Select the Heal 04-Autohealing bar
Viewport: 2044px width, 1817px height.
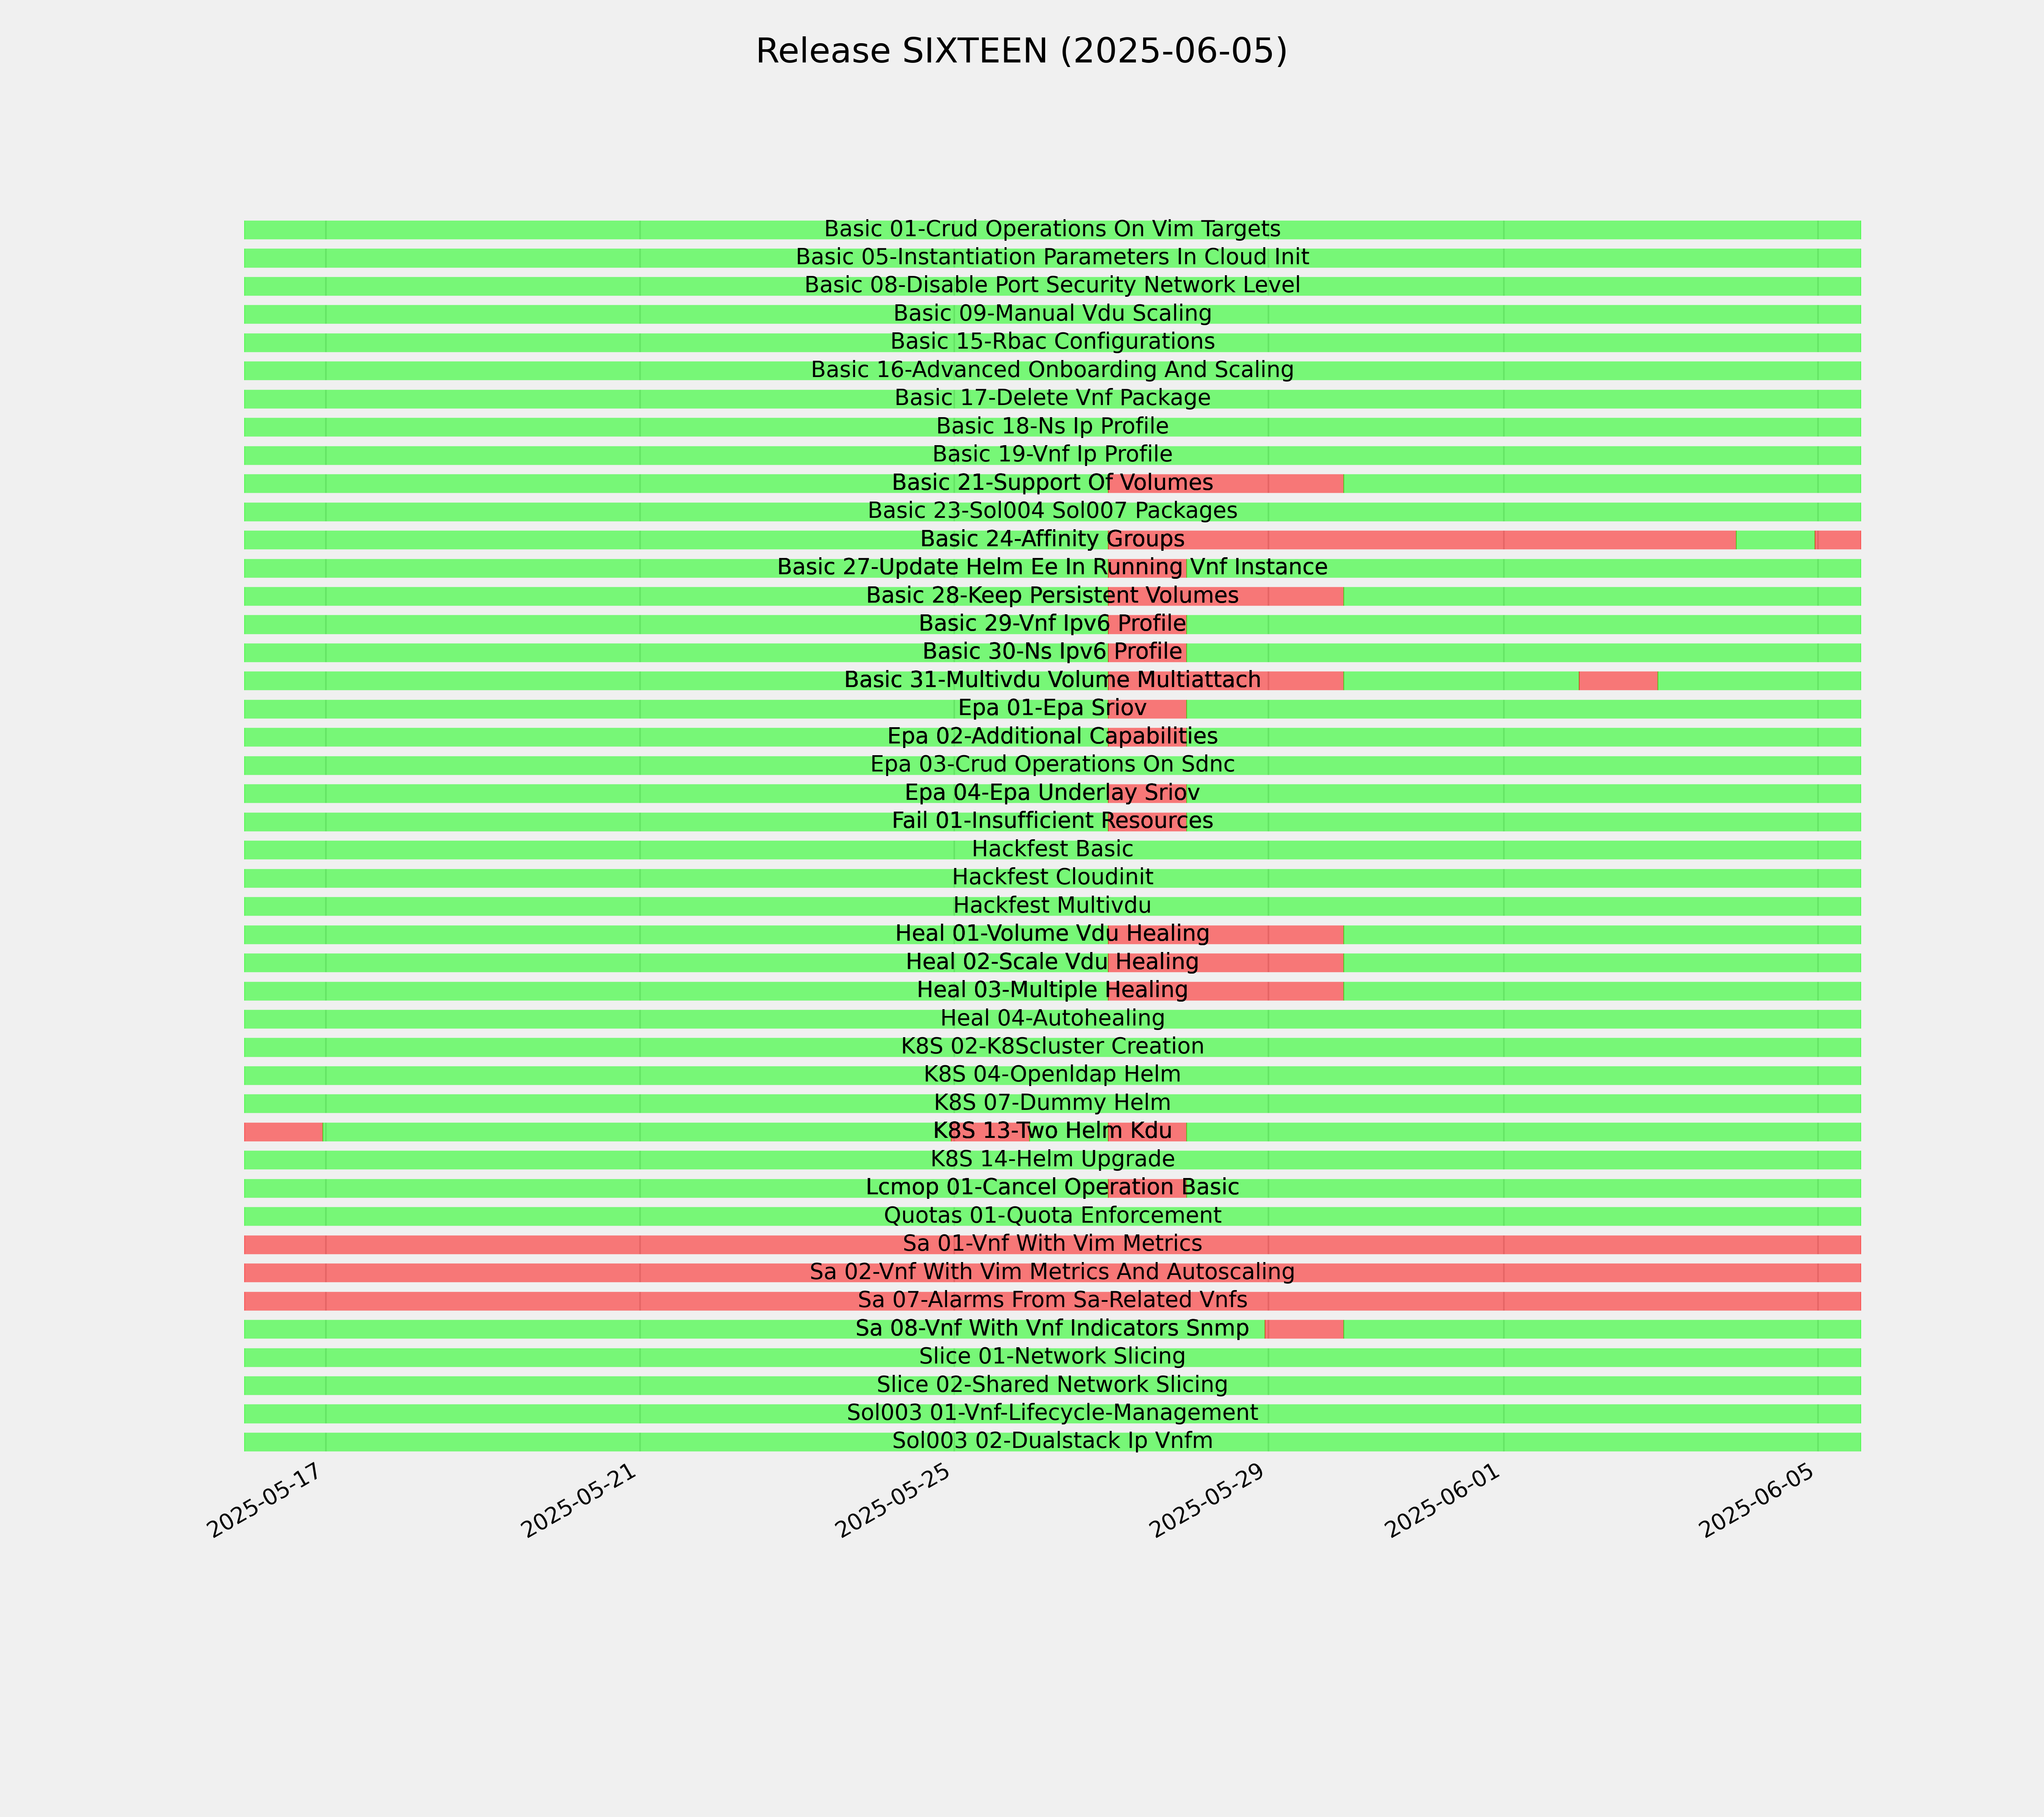tap(1052, 1019)
